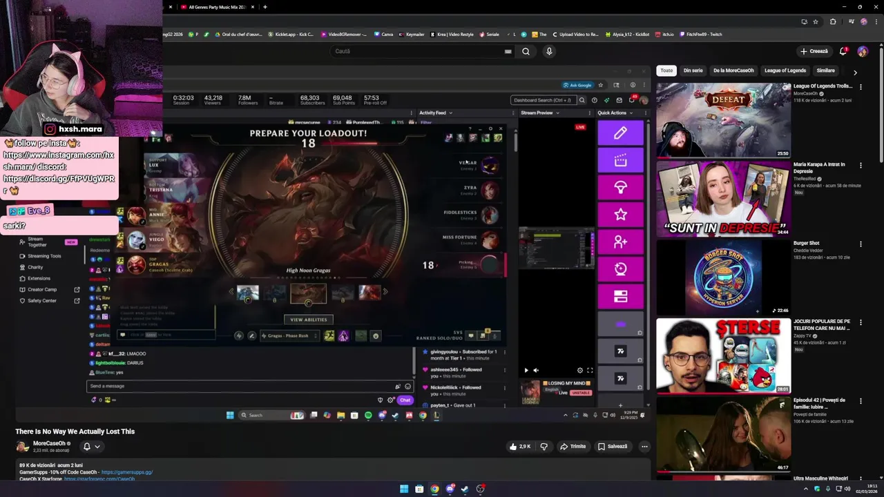Open YouTube notifications bell
884x497 pixels.
843,51
